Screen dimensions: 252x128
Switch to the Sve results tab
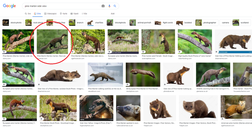pos(28,14)
